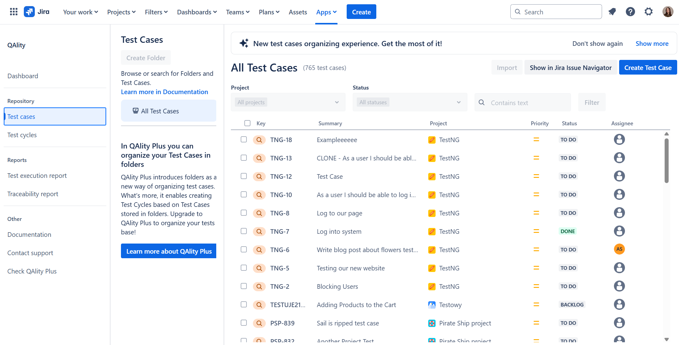Open the app switcher grid icon
Image resolution: width=679 pixels, height=345 pixels.
point(14,12)
